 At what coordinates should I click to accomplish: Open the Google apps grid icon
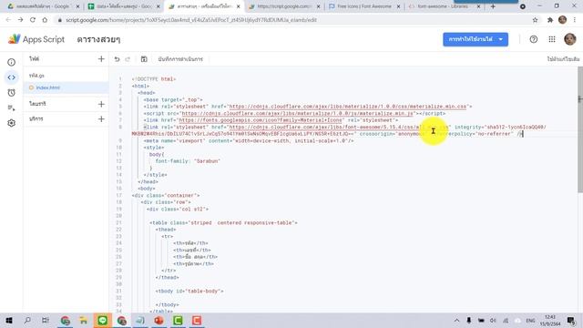552,39
